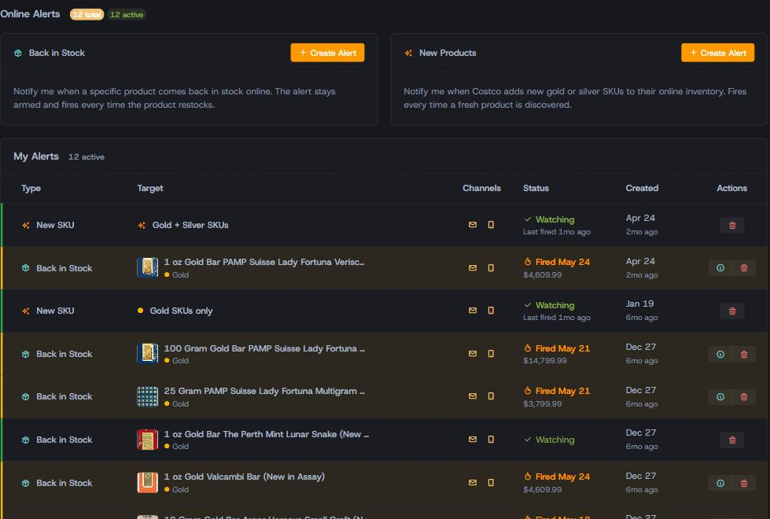The width and height of the screenshot is (770, 519).
Task: Click the Actions column header
Action: click(x=731, y=188)
